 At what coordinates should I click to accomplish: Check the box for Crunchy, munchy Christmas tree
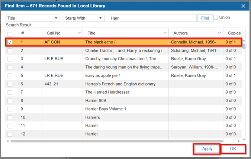click(10, 59)
